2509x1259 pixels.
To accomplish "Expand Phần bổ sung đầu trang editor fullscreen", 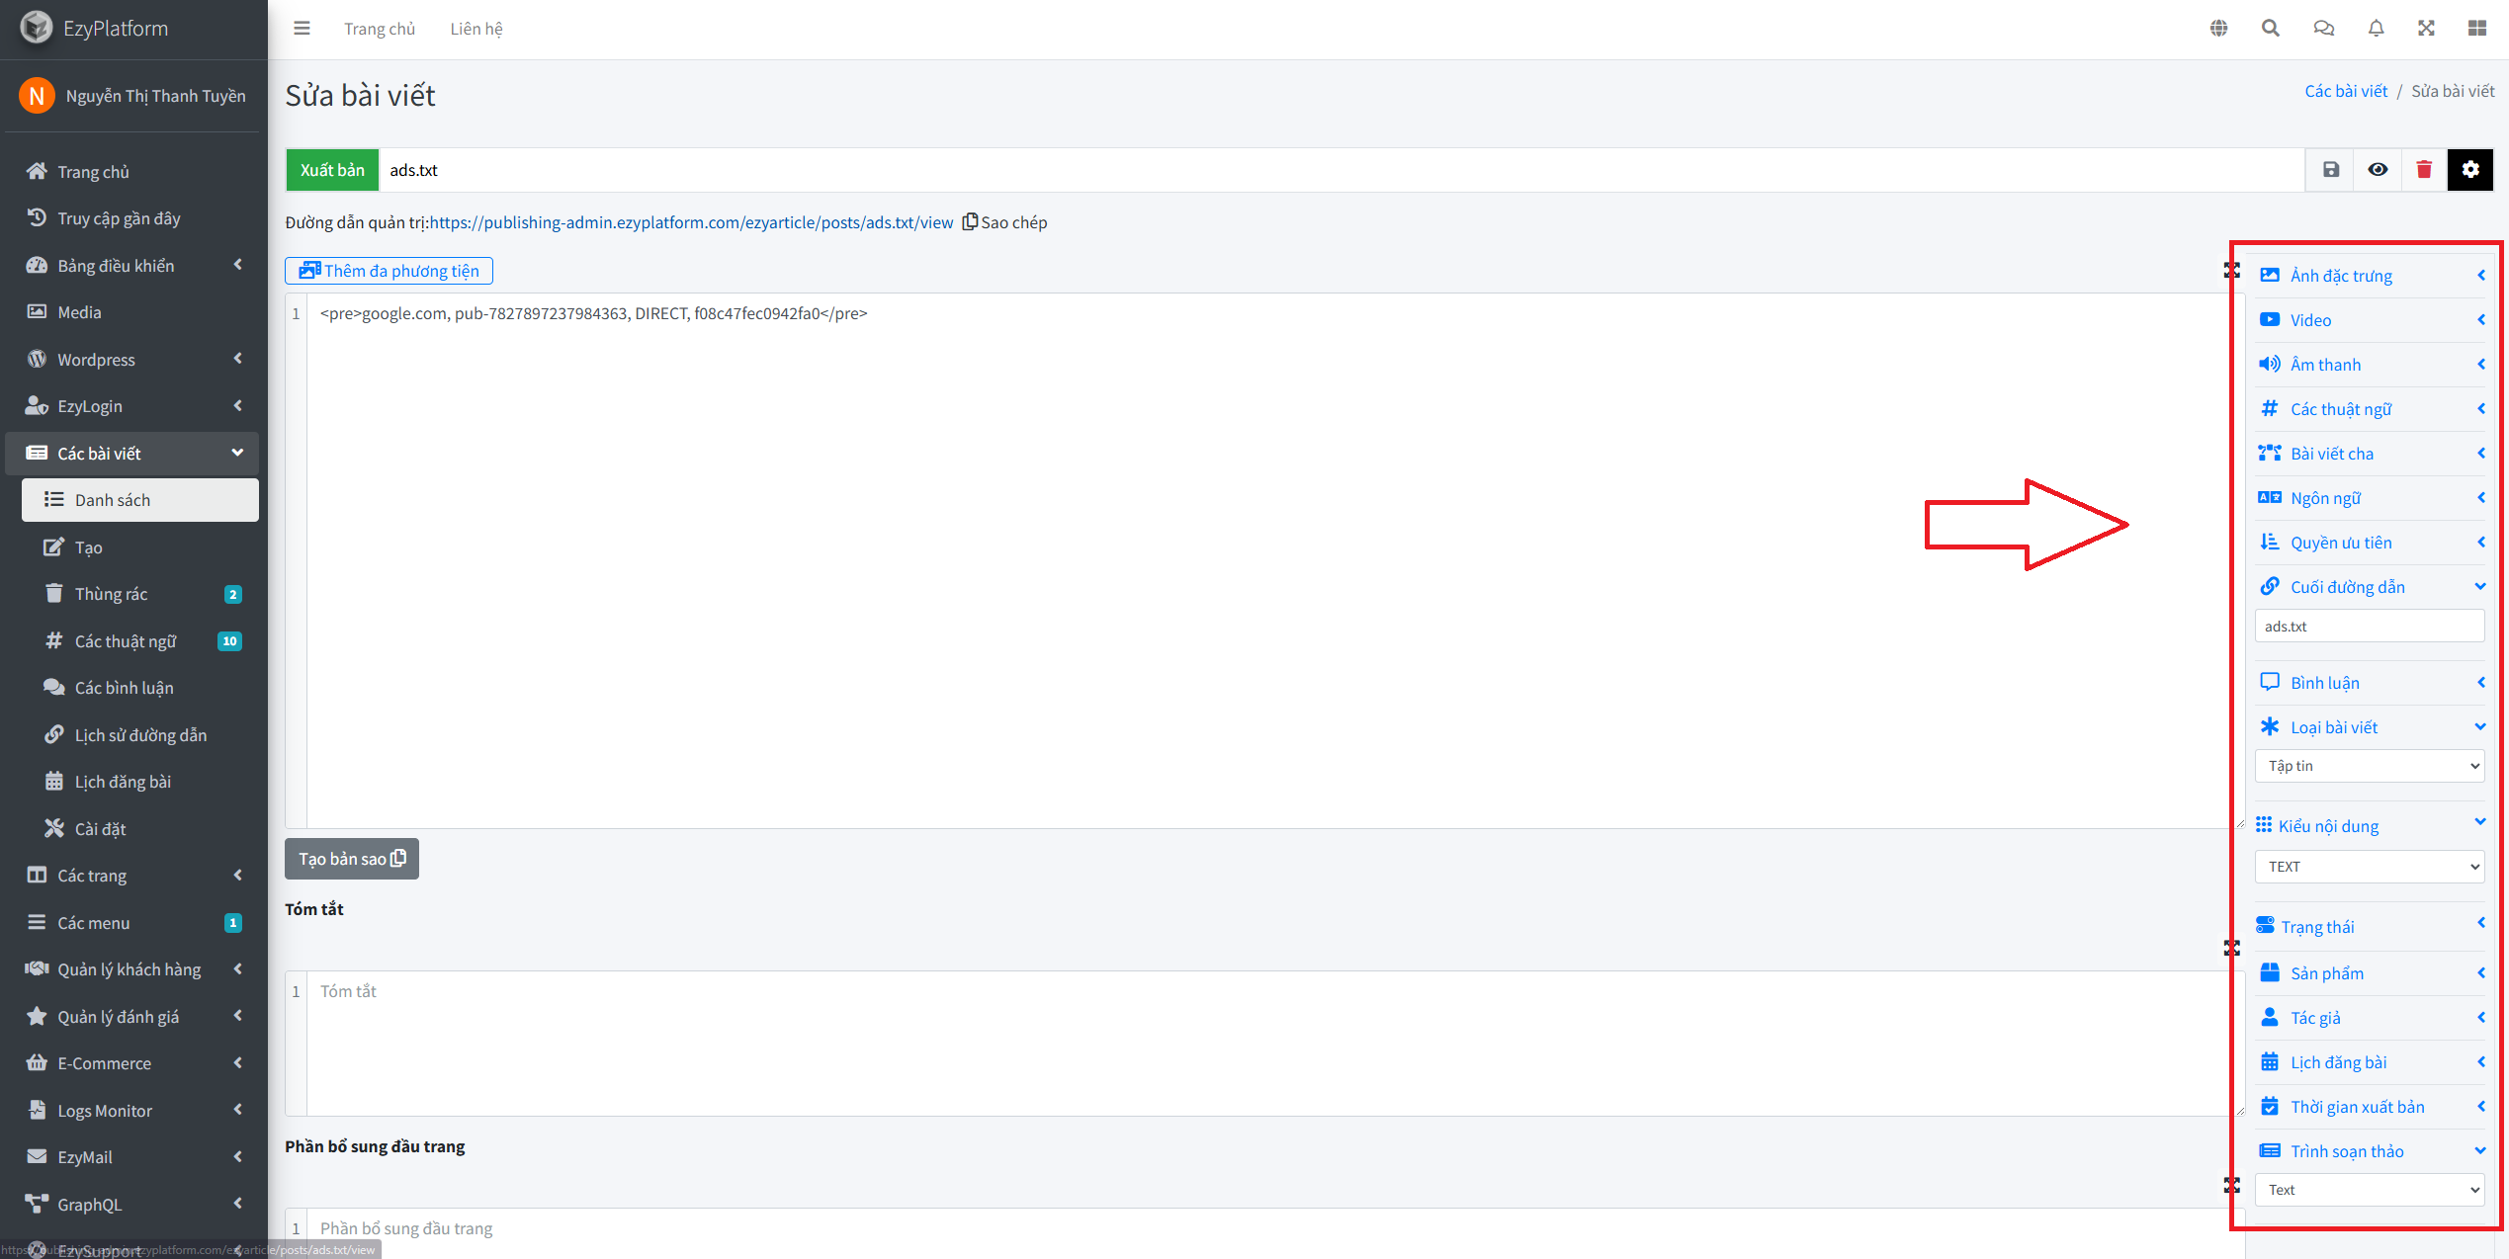I will tap(2231, 1185).
